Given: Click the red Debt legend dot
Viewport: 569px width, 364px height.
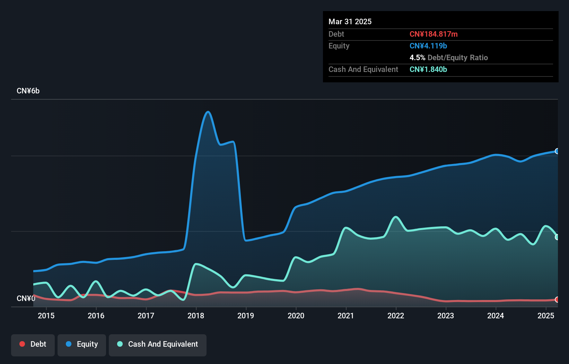Looking at the screenshot, I should (x=22, y=344).
